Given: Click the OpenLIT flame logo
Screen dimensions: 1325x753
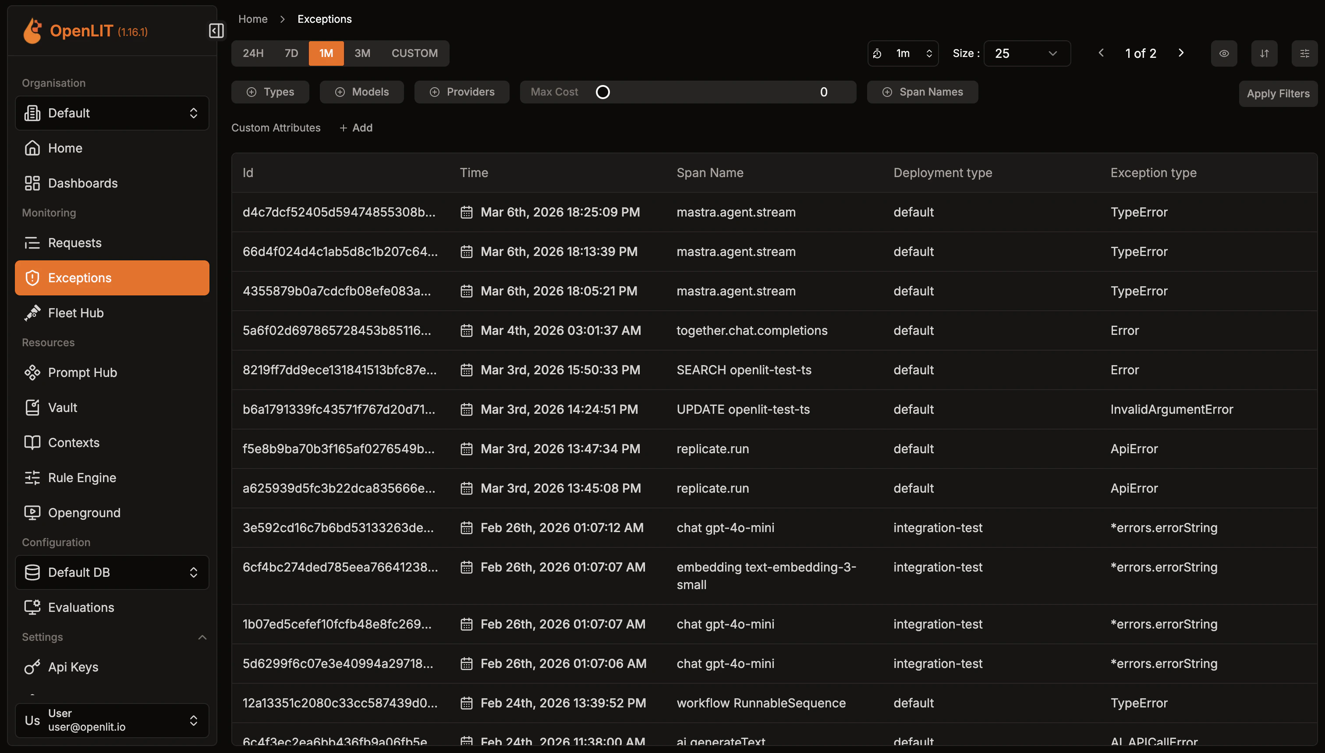Looking at the screenshot, I should click(32, 31).
